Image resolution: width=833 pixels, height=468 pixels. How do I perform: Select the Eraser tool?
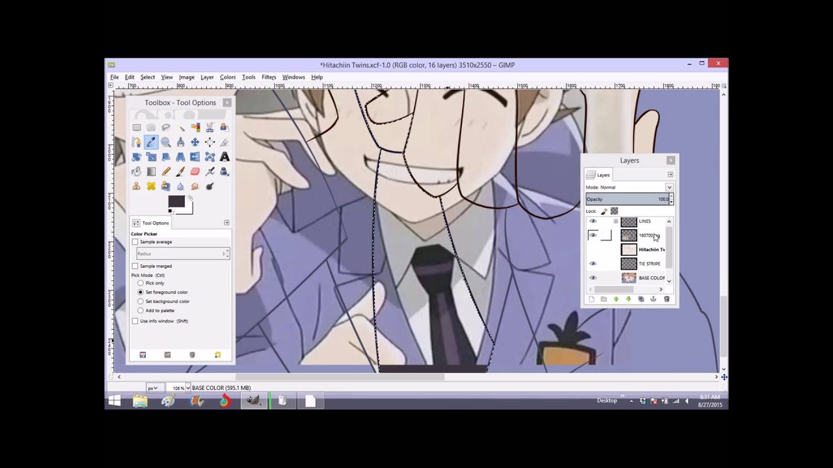point(195,172)
